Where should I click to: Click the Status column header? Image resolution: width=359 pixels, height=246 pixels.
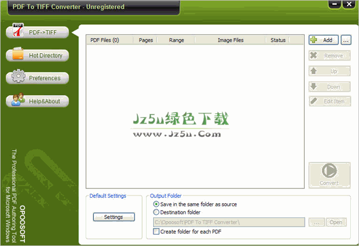[x=278, y=40]
